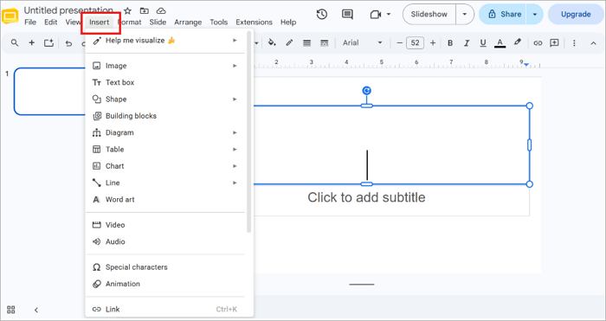Screen dimensions: 606x321
Task: Click the insert link toolbar icon
Action: click(538, 43)
